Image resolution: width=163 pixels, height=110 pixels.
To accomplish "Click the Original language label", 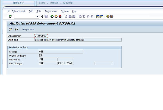I will [17, 56].
